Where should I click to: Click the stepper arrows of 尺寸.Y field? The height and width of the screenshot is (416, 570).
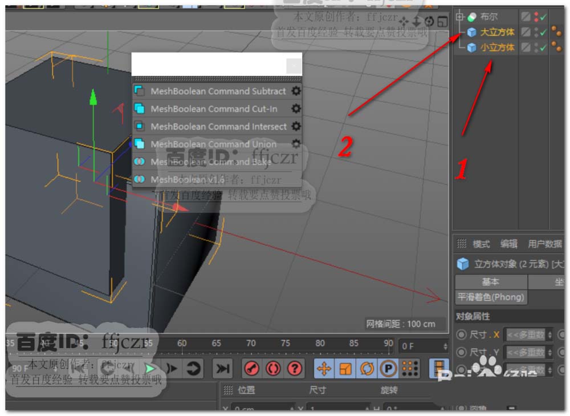(550, 352)
